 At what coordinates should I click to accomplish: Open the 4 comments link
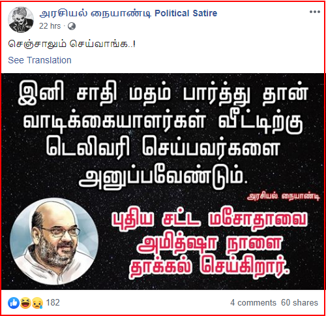click(253, 303)
